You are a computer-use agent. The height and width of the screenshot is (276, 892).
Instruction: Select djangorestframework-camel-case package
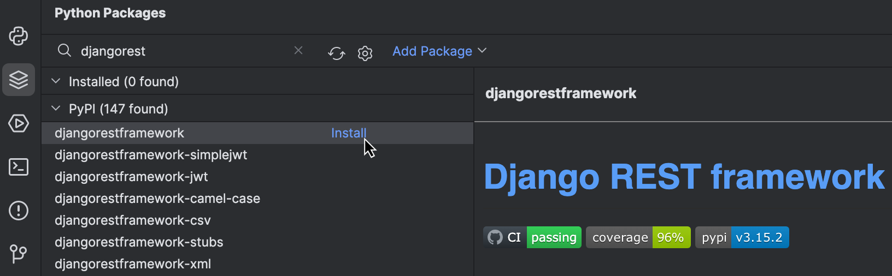click(157, 199)
